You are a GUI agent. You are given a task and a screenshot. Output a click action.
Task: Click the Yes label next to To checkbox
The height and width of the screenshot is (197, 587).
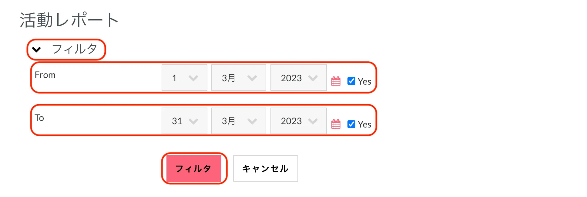click(x=364, y=124)
